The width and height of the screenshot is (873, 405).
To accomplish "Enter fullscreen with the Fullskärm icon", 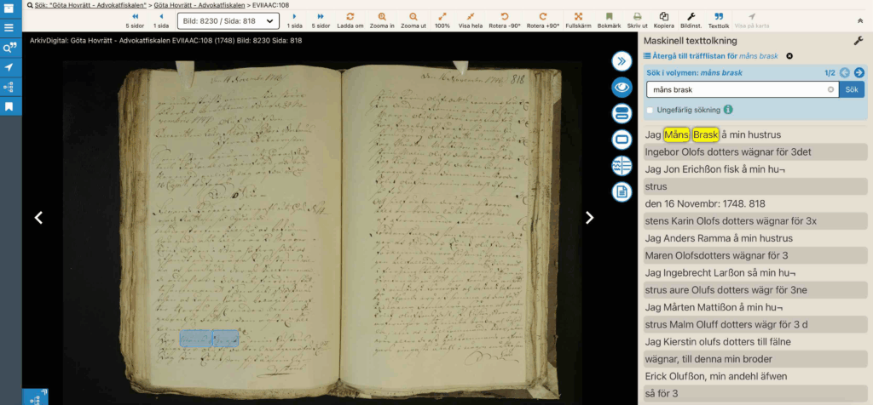I will click(x=578, y=16).
